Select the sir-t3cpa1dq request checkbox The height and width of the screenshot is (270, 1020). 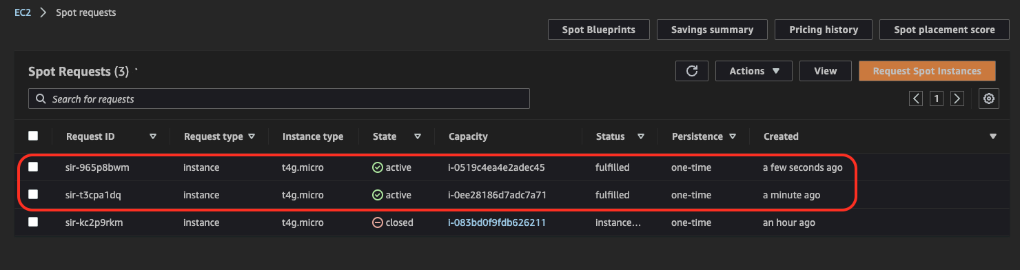(x=33, y=194)
